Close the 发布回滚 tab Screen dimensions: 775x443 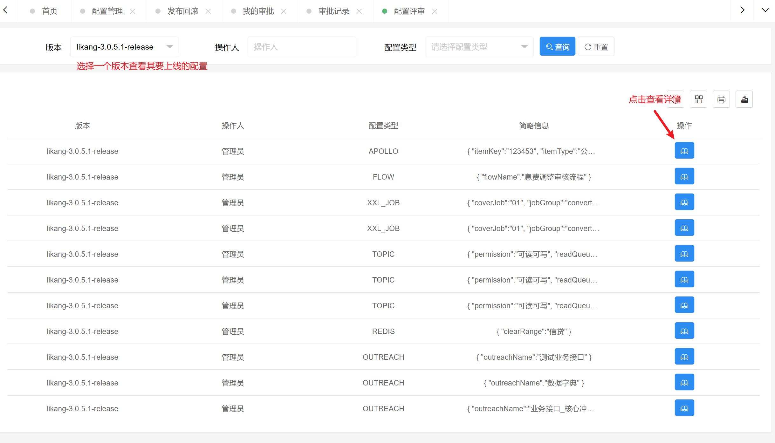point(208,11)
